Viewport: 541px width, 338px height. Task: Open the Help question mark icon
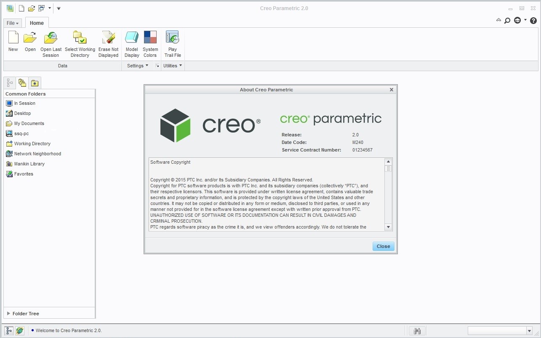(x=534, y=20)
